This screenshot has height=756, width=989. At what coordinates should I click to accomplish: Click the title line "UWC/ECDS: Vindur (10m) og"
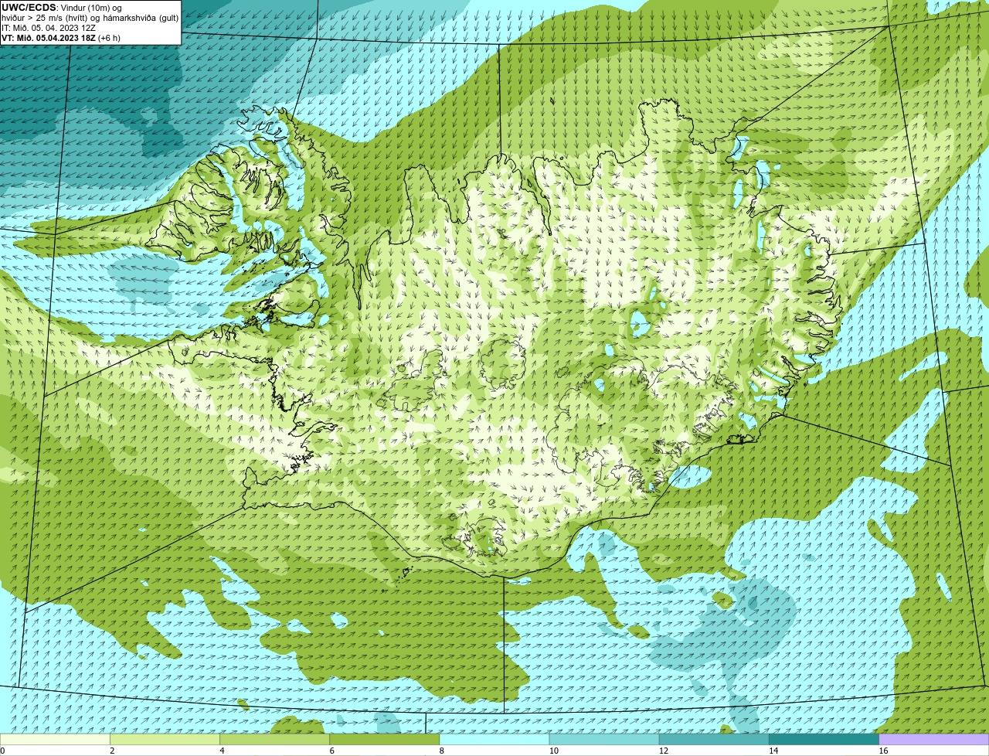click(x=62, y=8)
